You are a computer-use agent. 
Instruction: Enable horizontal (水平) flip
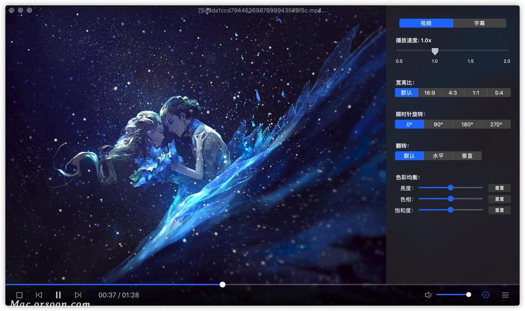click(x=438, y=155)
